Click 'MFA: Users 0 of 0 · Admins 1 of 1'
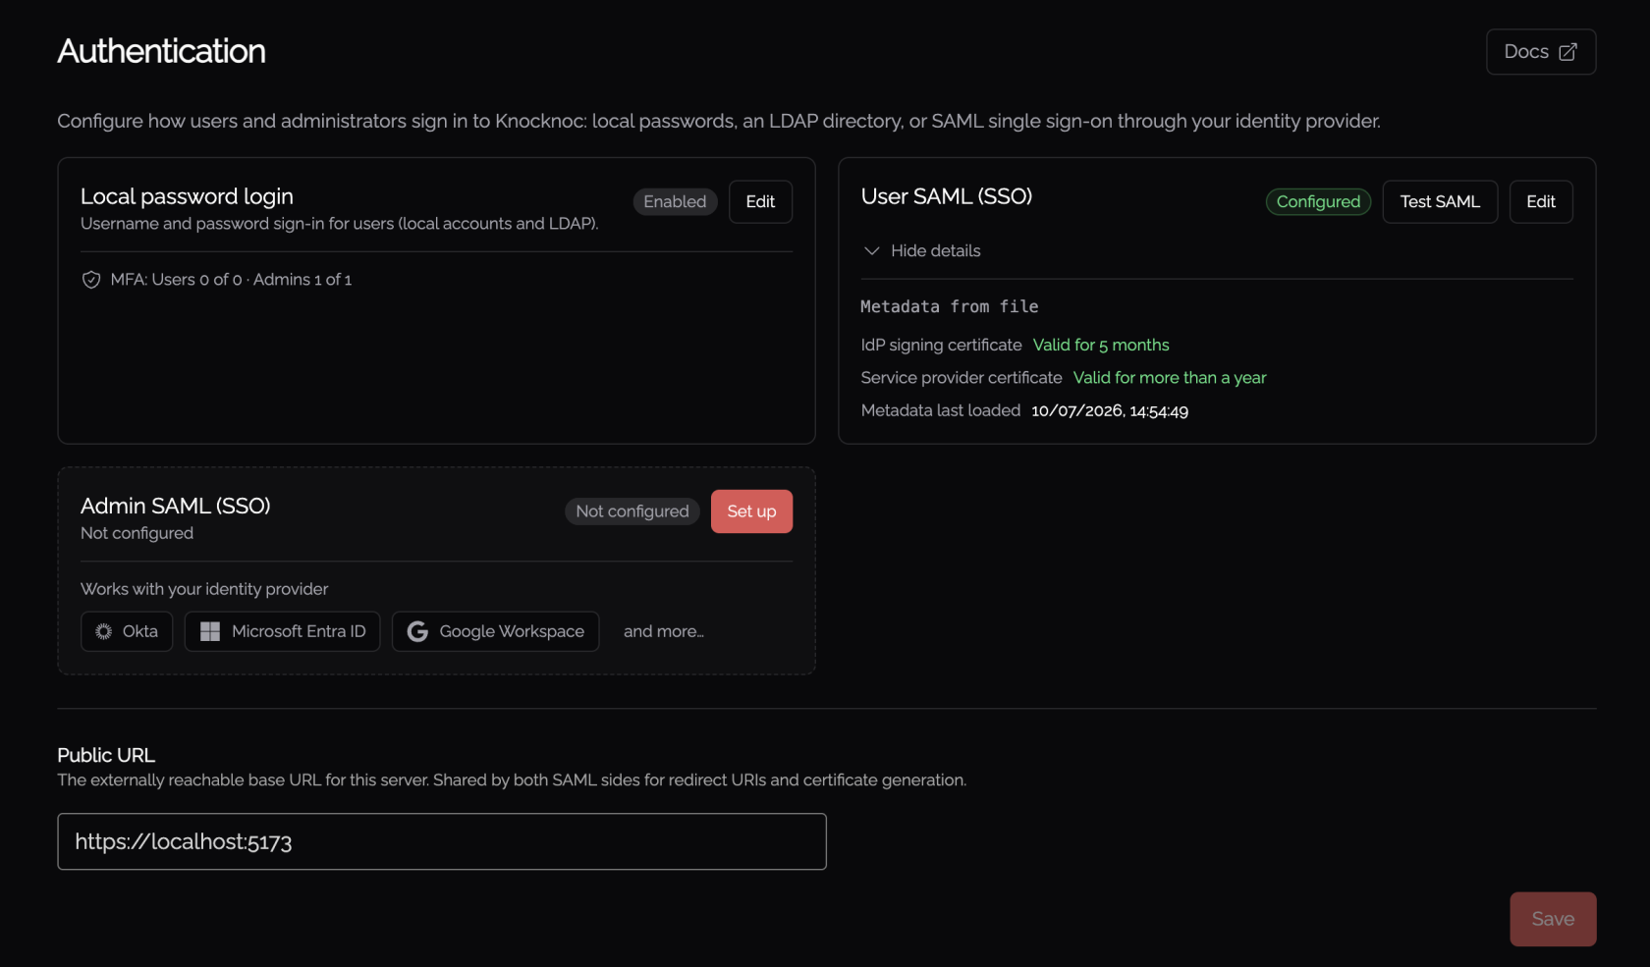The height and width of the screenshot is (967, 1650). [x=231, y=280]
